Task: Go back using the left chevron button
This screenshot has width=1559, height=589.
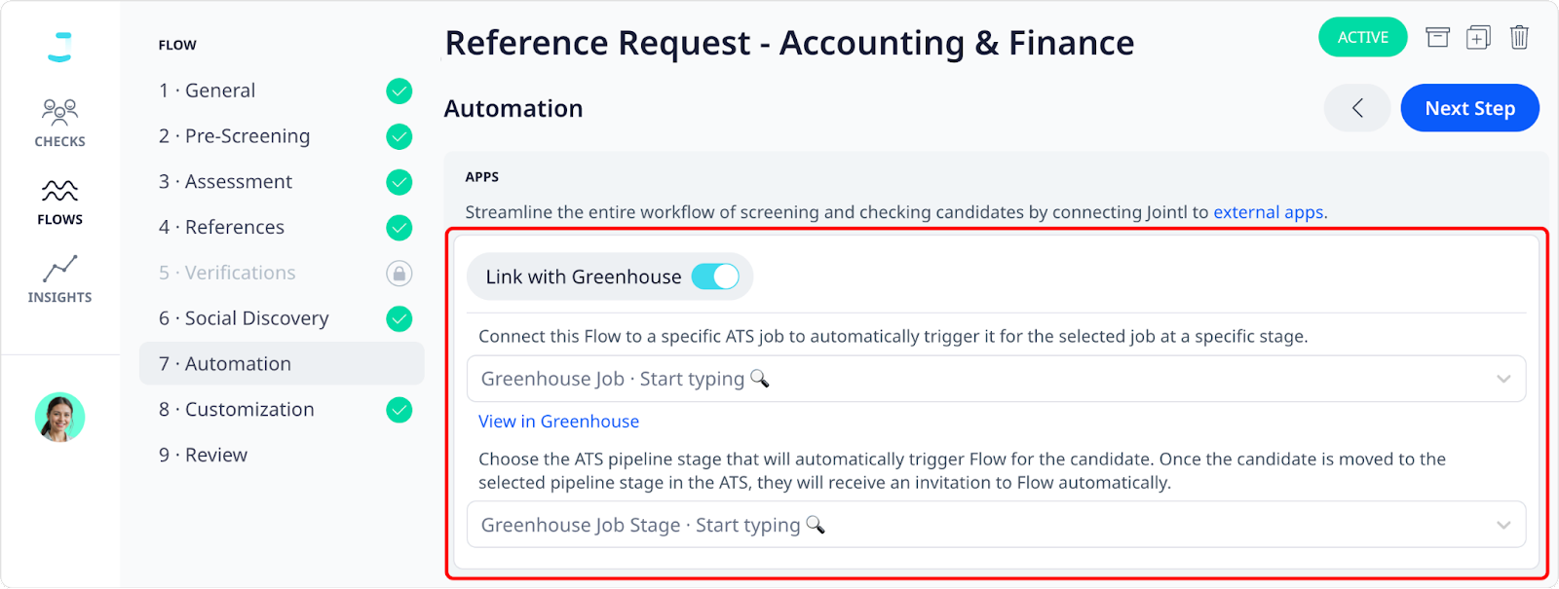Action: (1357, 108)
